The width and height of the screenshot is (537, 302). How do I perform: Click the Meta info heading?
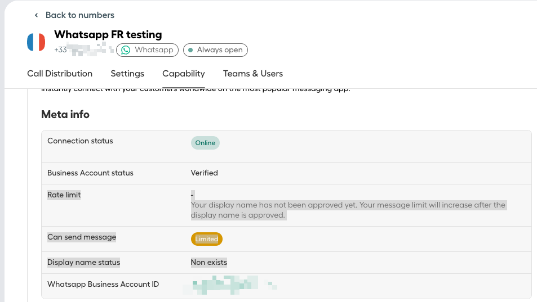[x=65, y=115]
